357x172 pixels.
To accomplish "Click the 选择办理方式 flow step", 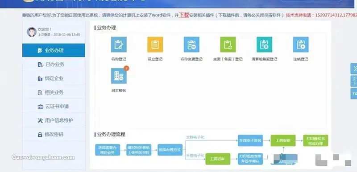I will tap(170, 150).
